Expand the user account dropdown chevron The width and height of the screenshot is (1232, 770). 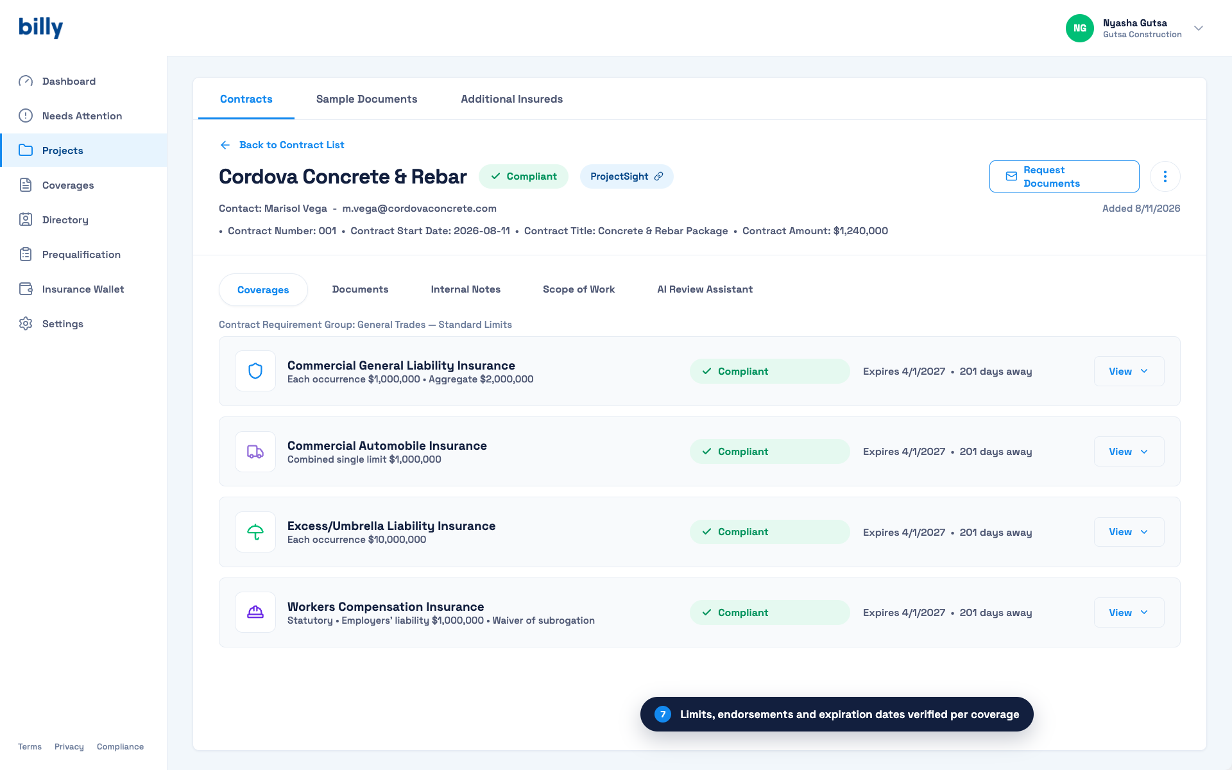1199,28
